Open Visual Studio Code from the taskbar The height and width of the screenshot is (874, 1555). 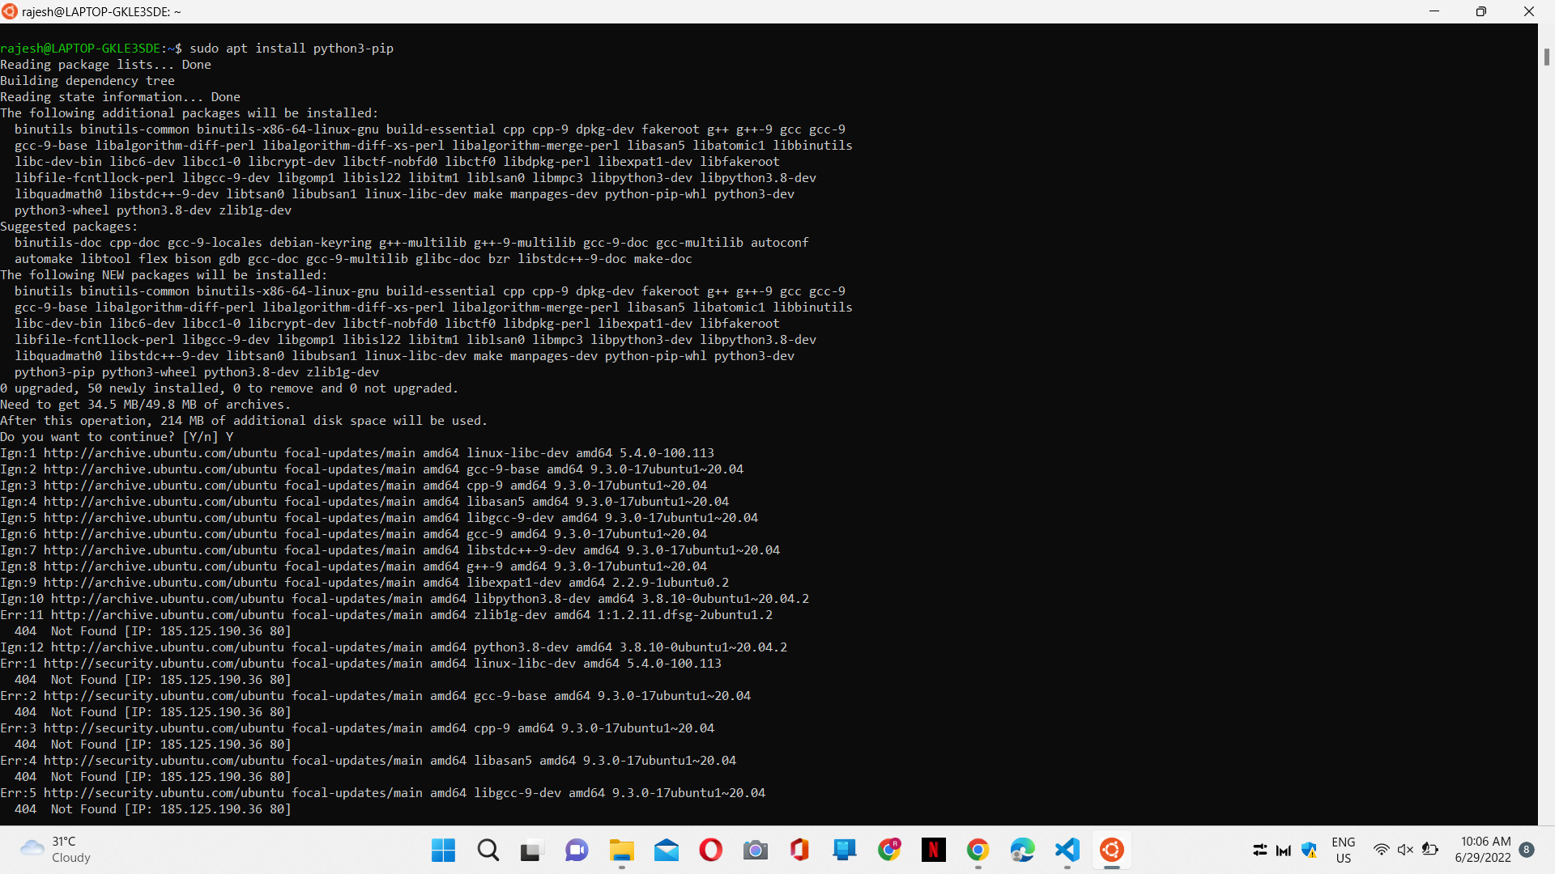(1067, 850)
